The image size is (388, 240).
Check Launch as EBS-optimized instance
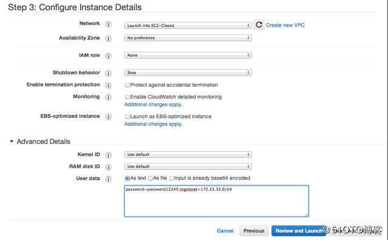click(127, 117)
